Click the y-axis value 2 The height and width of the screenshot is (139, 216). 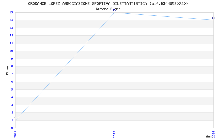tap(12, 112)
